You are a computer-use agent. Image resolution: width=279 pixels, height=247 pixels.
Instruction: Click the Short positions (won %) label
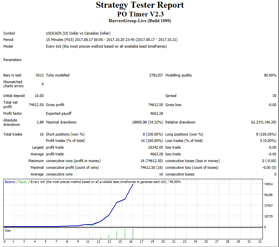pyautogui.click(x=65, y=134)
